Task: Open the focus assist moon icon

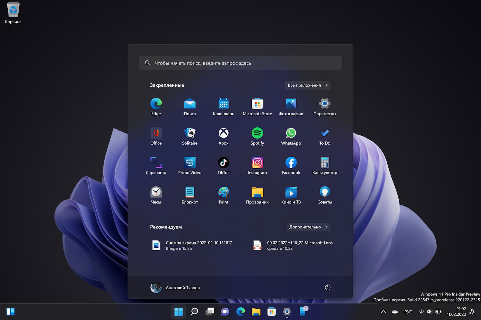Action: [472, 312]
